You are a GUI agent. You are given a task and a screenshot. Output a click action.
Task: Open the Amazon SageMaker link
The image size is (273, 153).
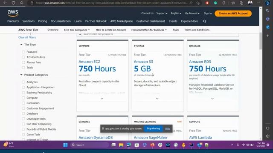tap(151, 138)
